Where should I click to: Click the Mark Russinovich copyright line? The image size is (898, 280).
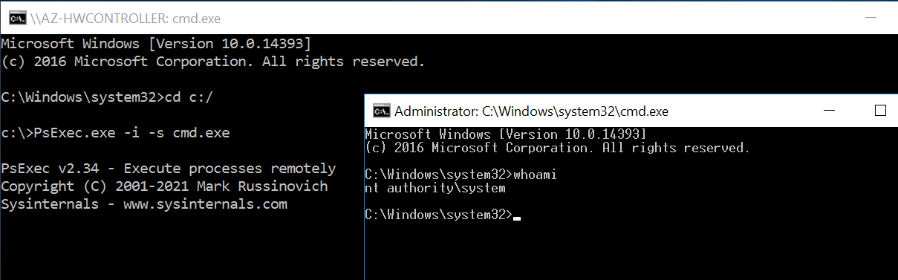click(164, 186)
